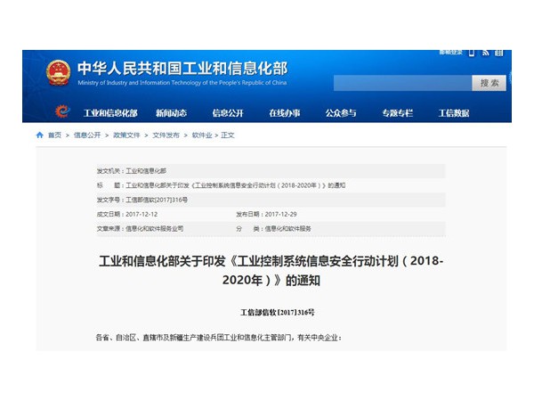534x401 pixels.
Task: Open the 工业和信息化部 nav menu
Action: coord(110,113)
